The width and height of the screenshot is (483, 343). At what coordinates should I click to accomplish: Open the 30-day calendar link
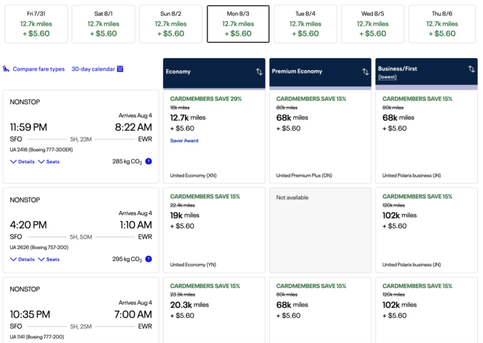coord(93,69)
